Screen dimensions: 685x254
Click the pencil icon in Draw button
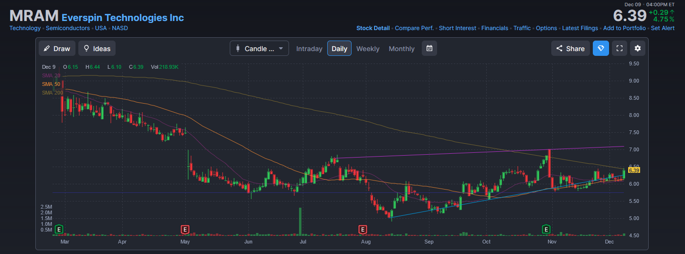[47, 48]
